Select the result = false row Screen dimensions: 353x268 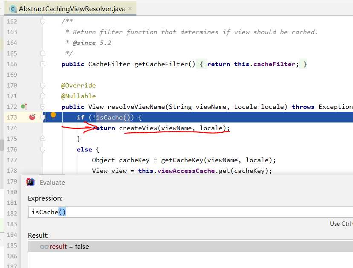click(x=188, y=247)
